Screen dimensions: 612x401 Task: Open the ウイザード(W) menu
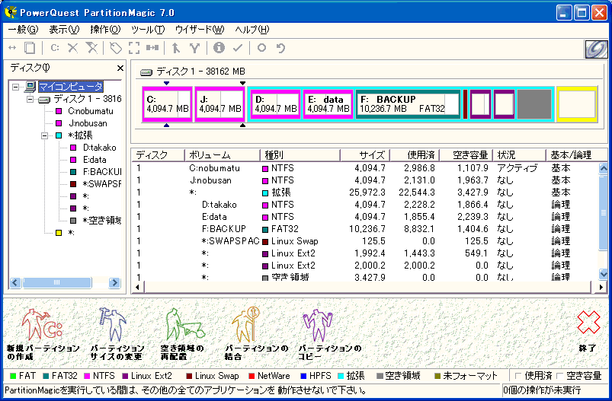[x=199, y=30]
